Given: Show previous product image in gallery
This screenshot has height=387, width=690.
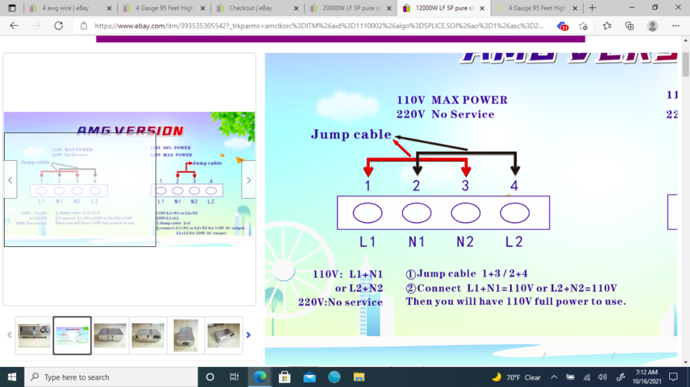Looking at the screenshot, I should (x=10, y=180).
